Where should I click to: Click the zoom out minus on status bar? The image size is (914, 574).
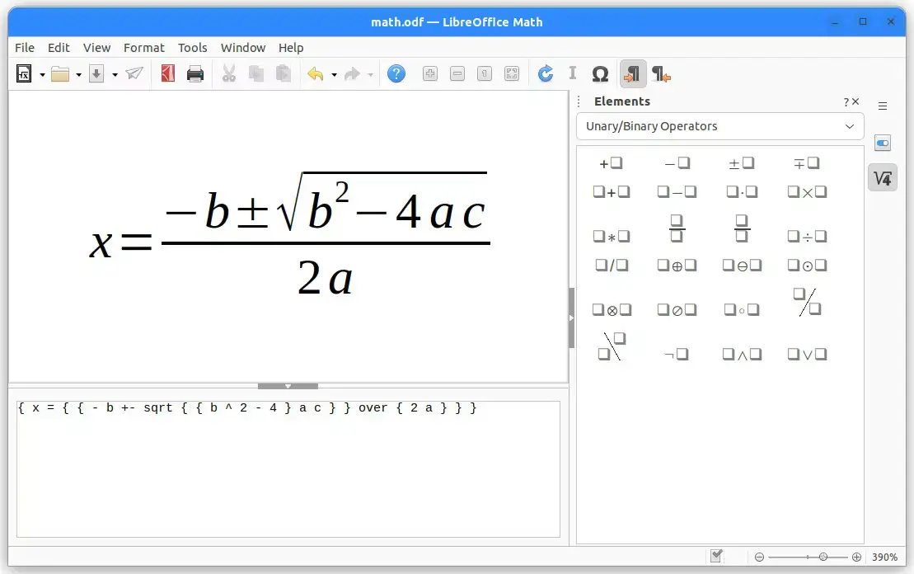pos(759,557)
